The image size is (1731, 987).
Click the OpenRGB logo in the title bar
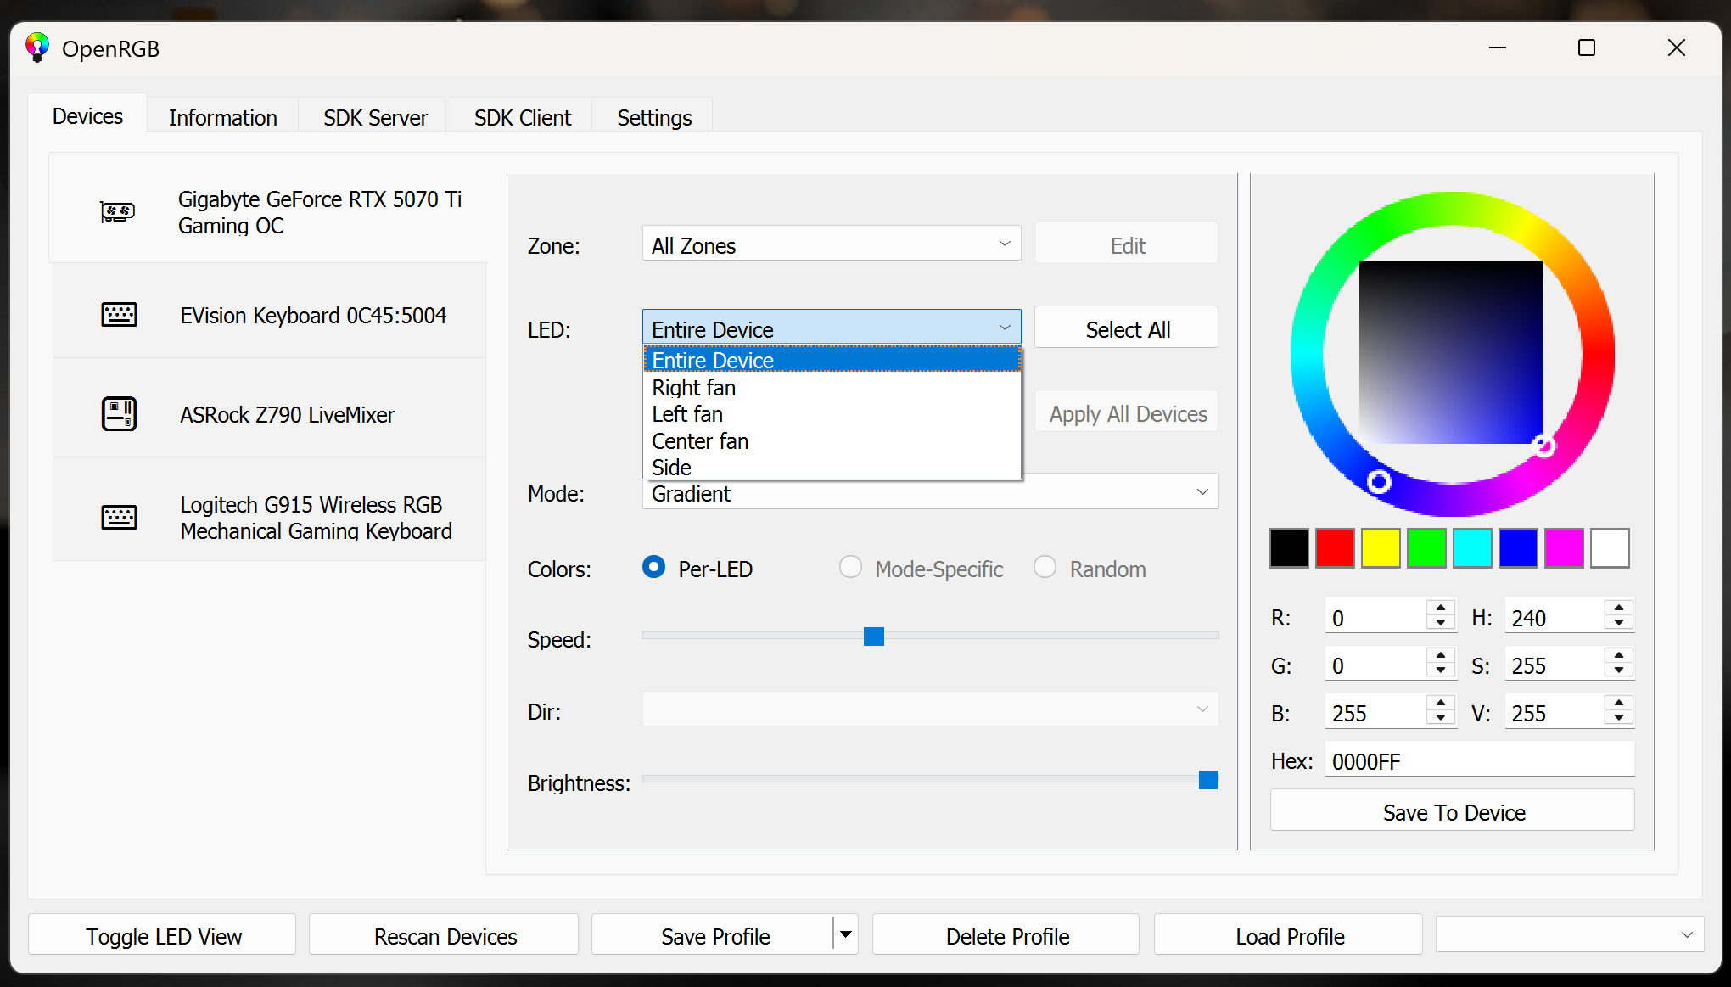[x=37, y=48]
